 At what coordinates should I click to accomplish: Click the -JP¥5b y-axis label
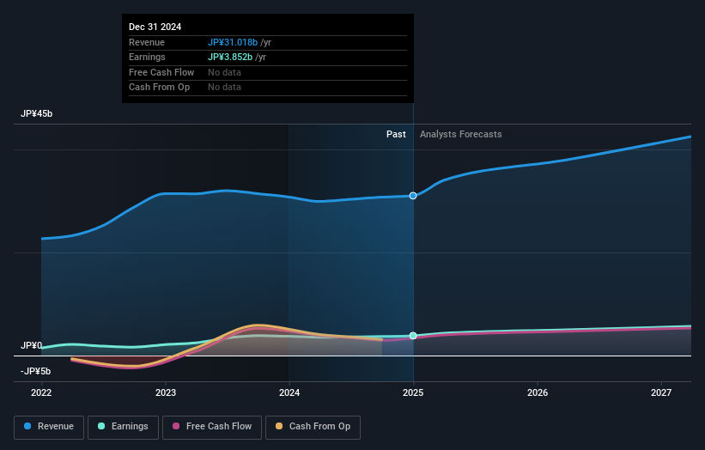point(35,371)
